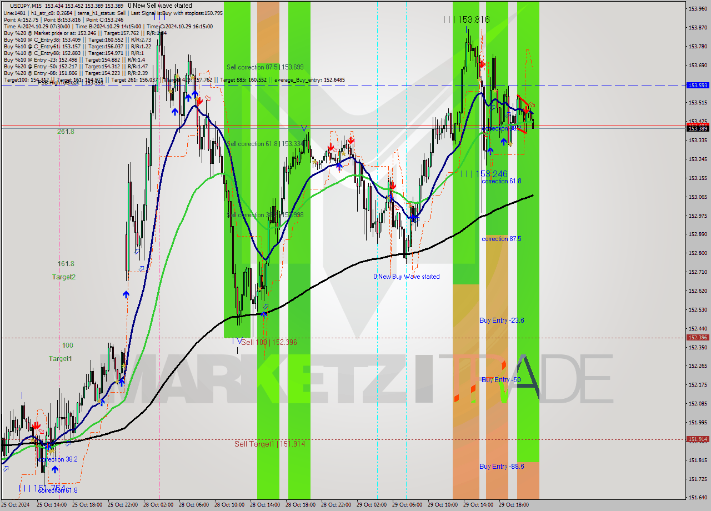Image resolution: width=711 pixels, height=511 pixels.
Task: Click the green '161.8' Fibonacci label
Action: 66,264
